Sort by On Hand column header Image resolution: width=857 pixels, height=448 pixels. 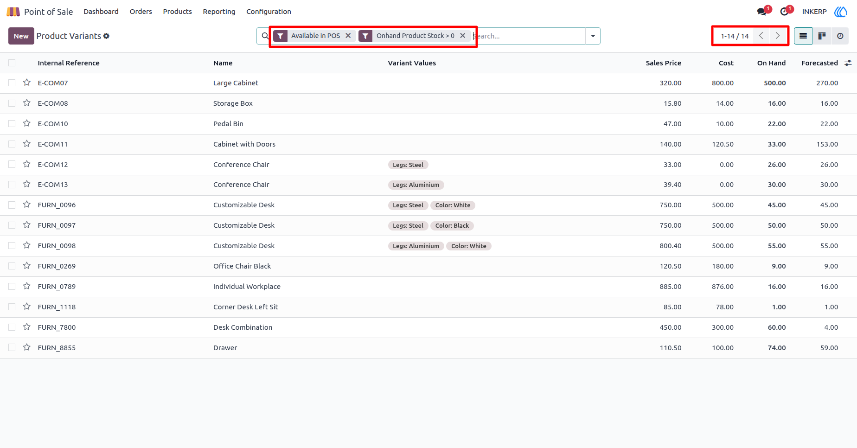tap(771, 63)
